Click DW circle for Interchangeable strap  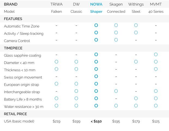76,91
